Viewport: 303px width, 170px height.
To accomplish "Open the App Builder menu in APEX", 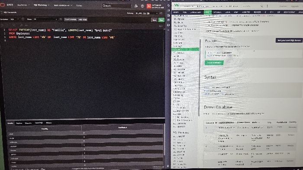I will pyautogui.click(x=23, y=5).
